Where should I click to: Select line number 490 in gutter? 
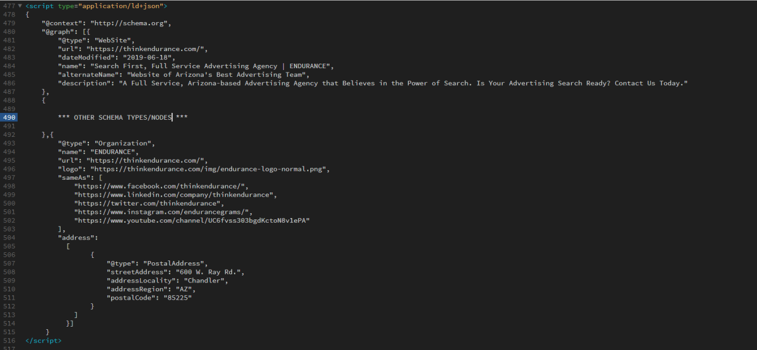pyautogui.click(x=9, y=117)
